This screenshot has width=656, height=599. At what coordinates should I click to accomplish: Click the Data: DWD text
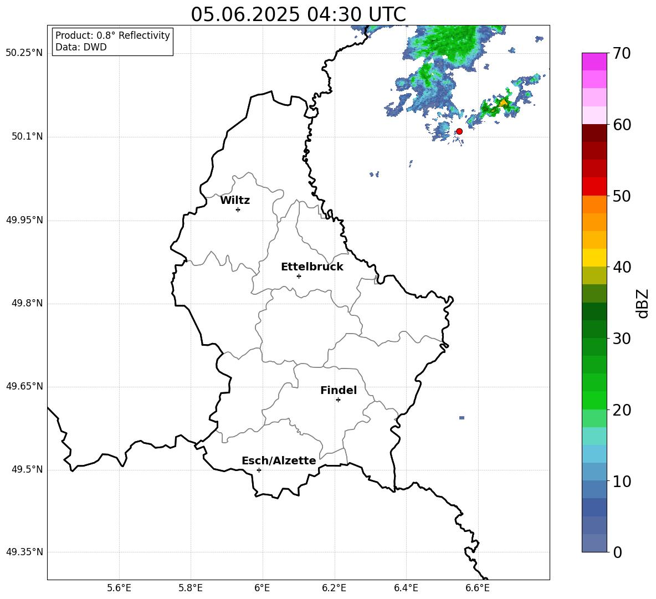[81, 47]
